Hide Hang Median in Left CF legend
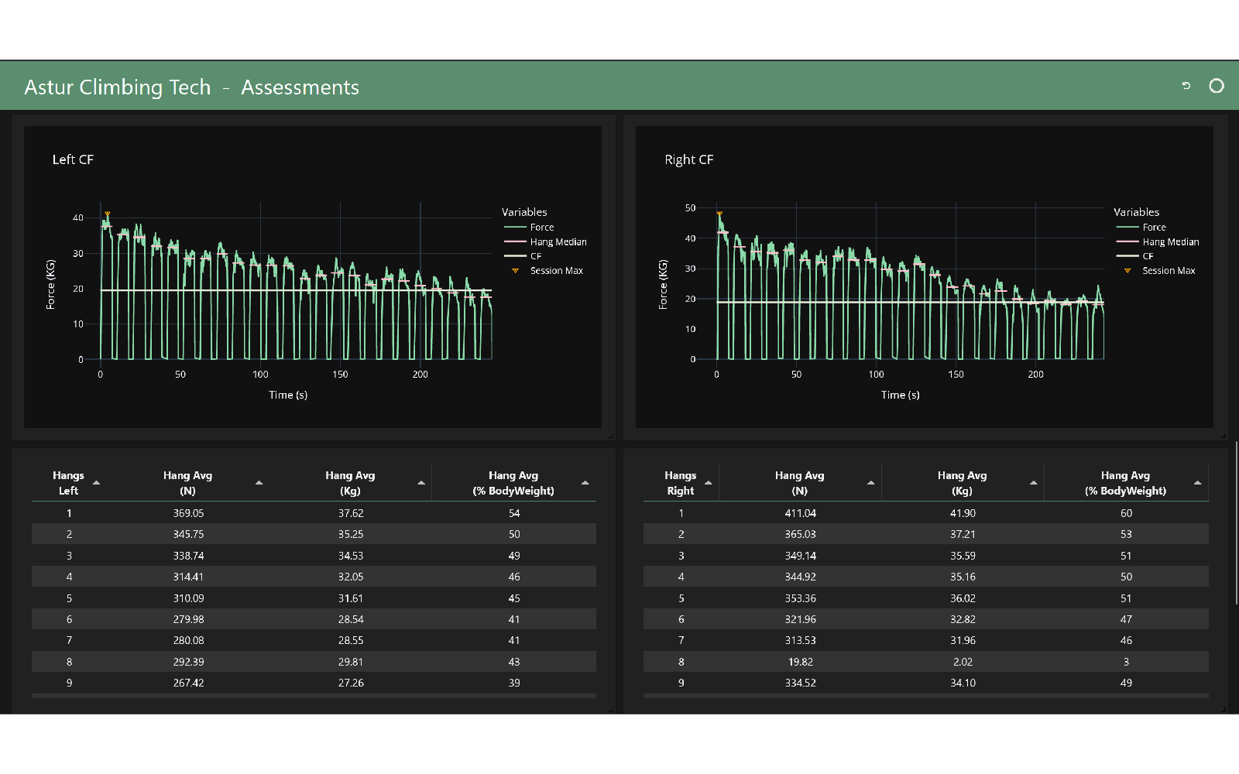This screenshot has width=1239, height=774. pyautogui.click(x=558, y=242)
